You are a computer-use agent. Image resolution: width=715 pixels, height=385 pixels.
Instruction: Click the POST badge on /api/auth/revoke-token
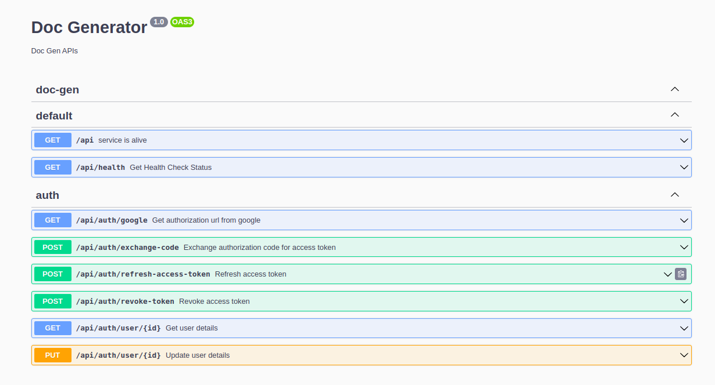(x=52, y=301)
